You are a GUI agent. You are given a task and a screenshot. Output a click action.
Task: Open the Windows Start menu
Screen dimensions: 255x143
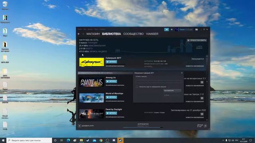tap(3, 140)
